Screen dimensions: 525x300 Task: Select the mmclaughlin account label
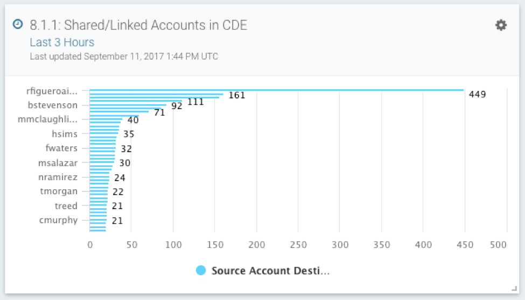pyautogui.click(x=48, y=119)
